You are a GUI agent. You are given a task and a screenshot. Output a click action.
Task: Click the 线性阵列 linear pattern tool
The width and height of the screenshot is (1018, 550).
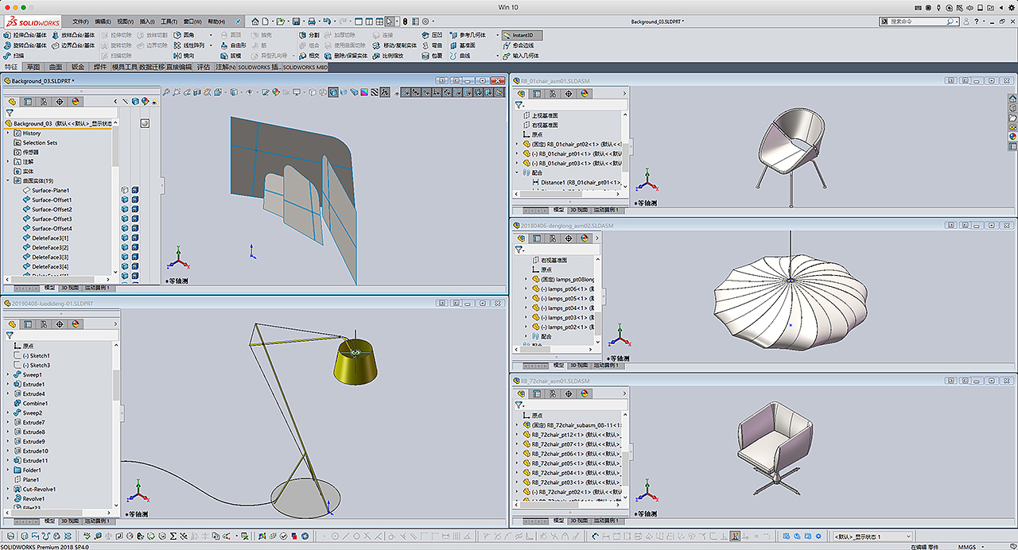tap(188, 45)
